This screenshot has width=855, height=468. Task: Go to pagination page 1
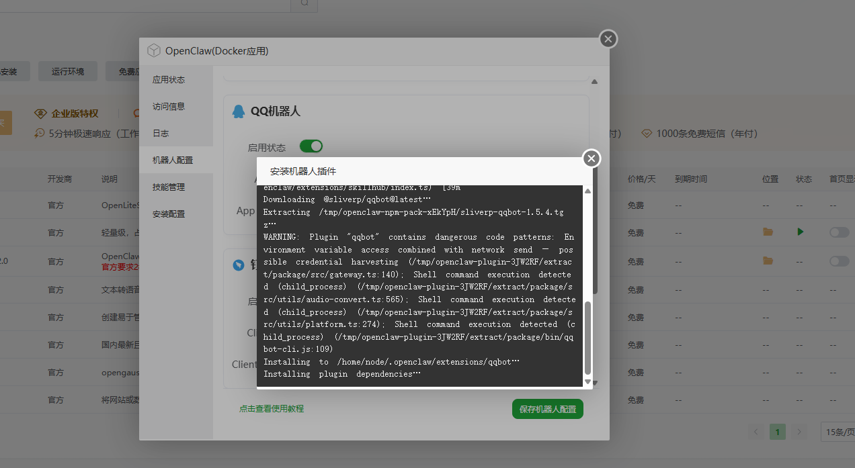(x=778, y=432)
